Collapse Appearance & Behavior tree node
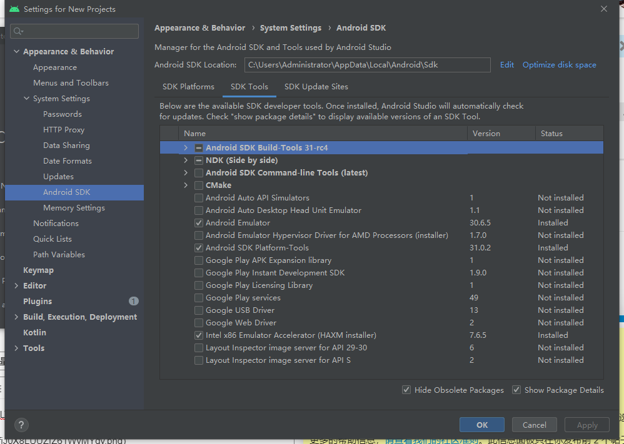 (x=16, y=52)
